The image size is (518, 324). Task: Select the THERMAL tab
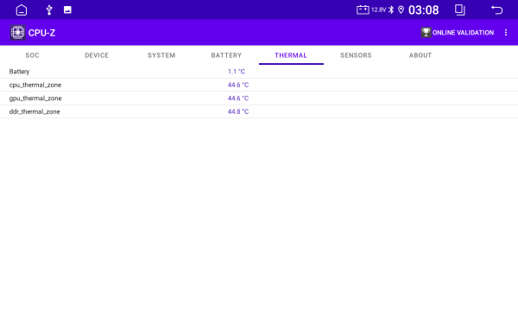[x=291, y=55]
